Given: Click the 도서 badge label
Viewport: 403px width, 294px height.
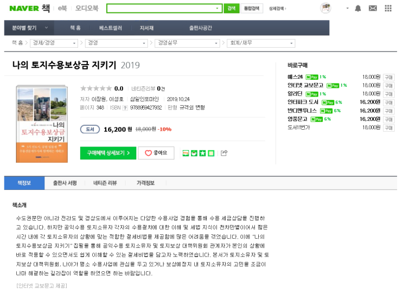Looking at the screenshot, I should coord(90,129).
